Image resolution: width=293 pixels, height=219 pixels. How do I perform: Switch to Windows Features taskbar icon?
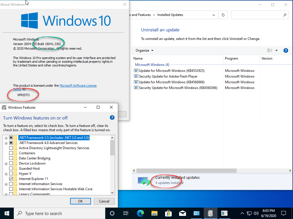(x=210, y=213)
